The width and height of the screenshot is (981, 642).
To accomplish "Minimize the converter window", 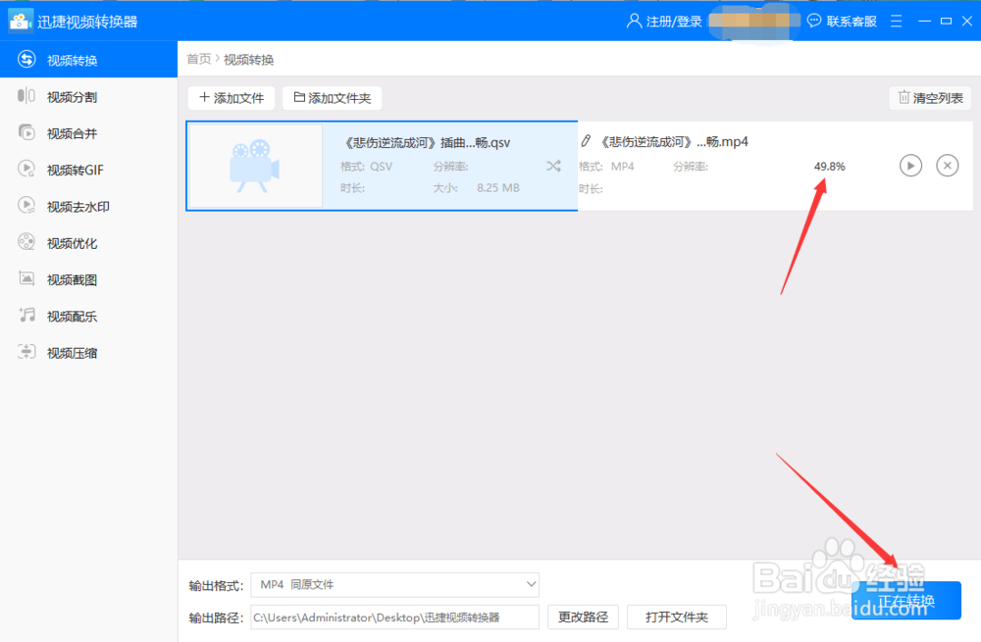I will tap(925, 22).
